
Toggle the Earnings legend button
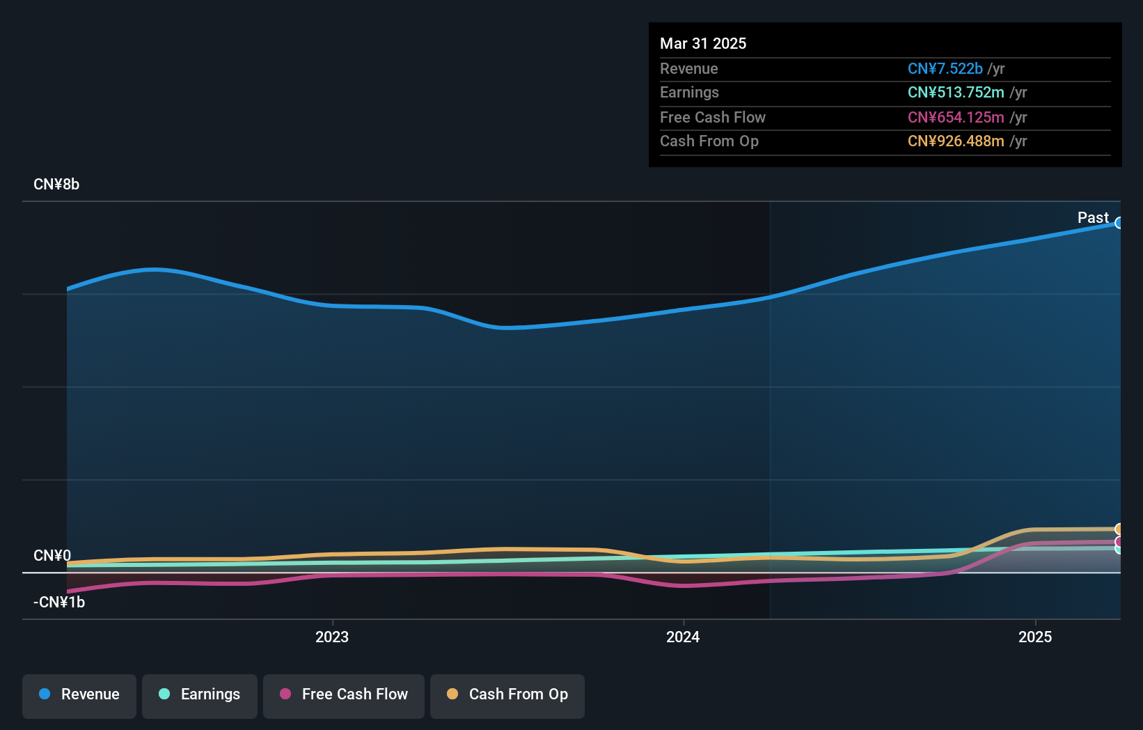200,696
